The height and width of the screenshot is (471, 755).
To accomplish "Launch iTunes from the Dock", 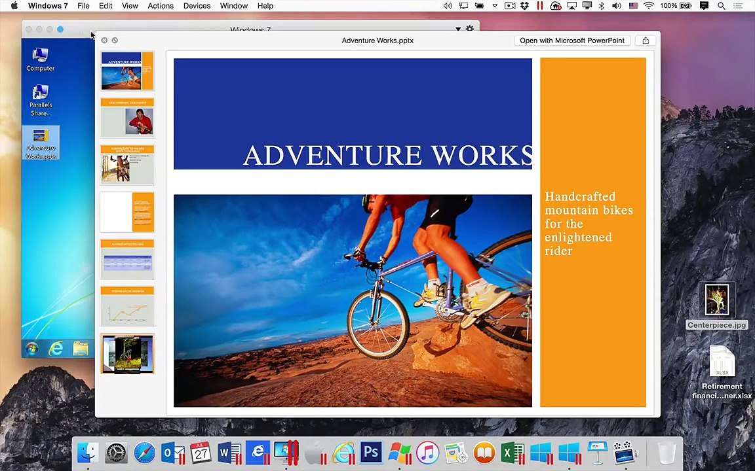I will pyautogui.click(x=427, y=453).
